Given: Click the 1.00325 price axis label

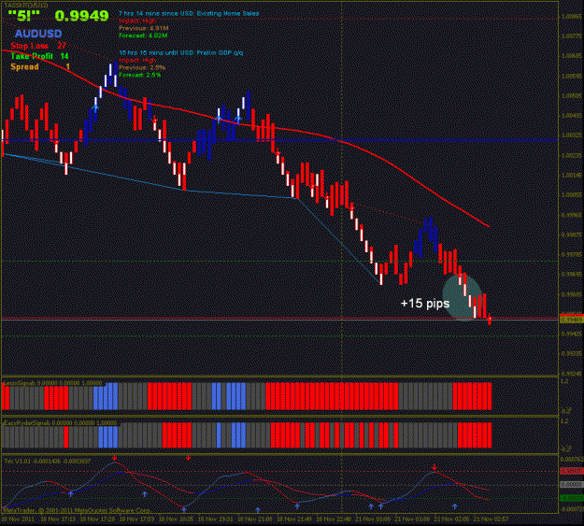Looking at the screenshot, I should coord(572,135).
